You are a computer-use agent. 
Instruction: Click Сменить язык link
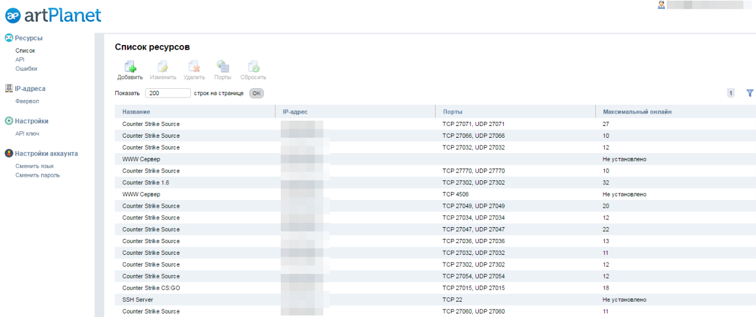pyautogui.click(x=35, y=166)
